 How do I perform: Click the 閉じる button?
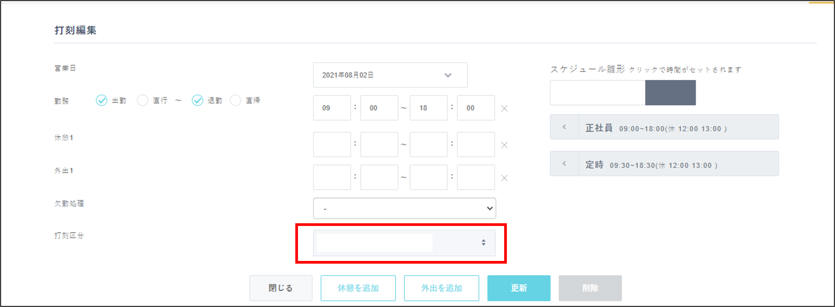point(280,288)
